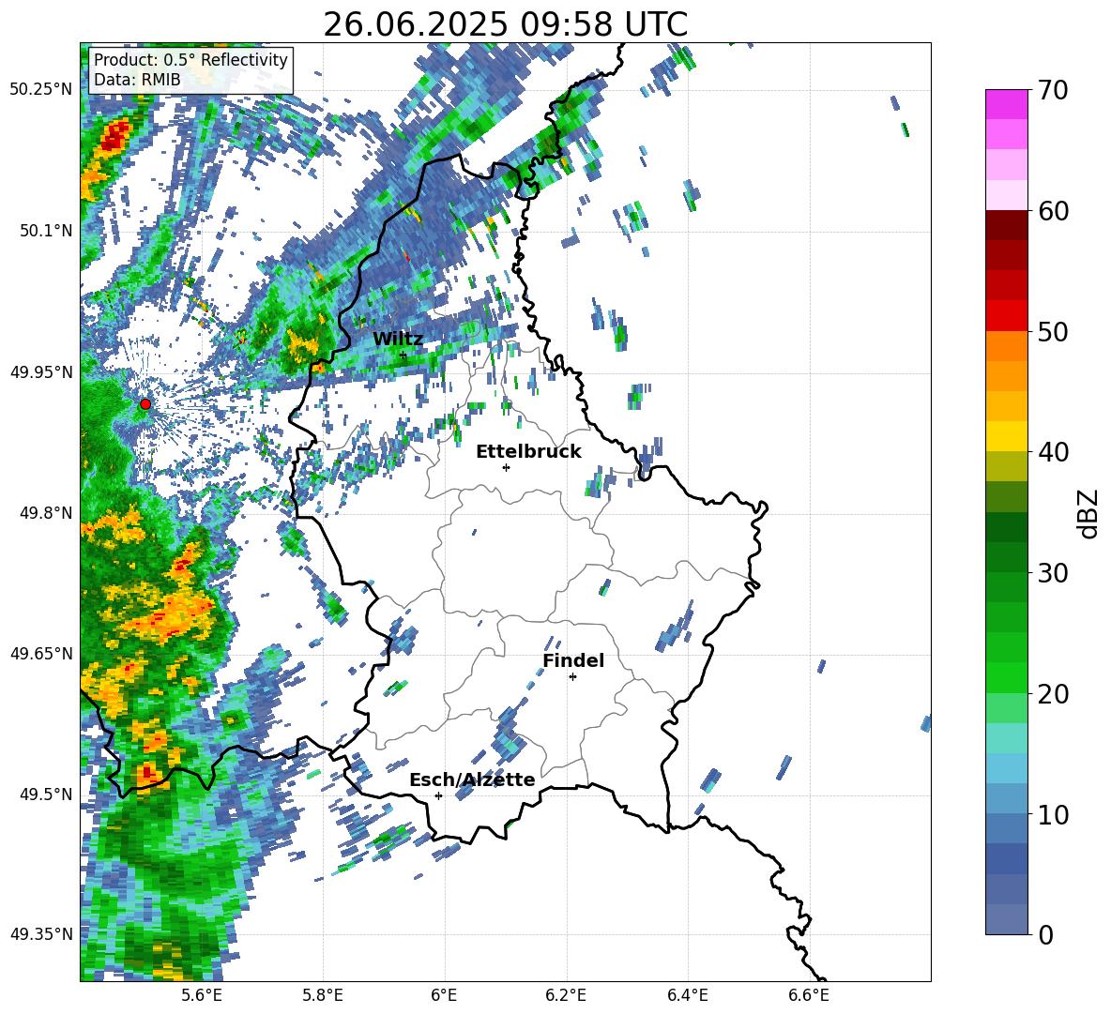Click the Product: 0.5° Reflectivity text

(190, 59)
